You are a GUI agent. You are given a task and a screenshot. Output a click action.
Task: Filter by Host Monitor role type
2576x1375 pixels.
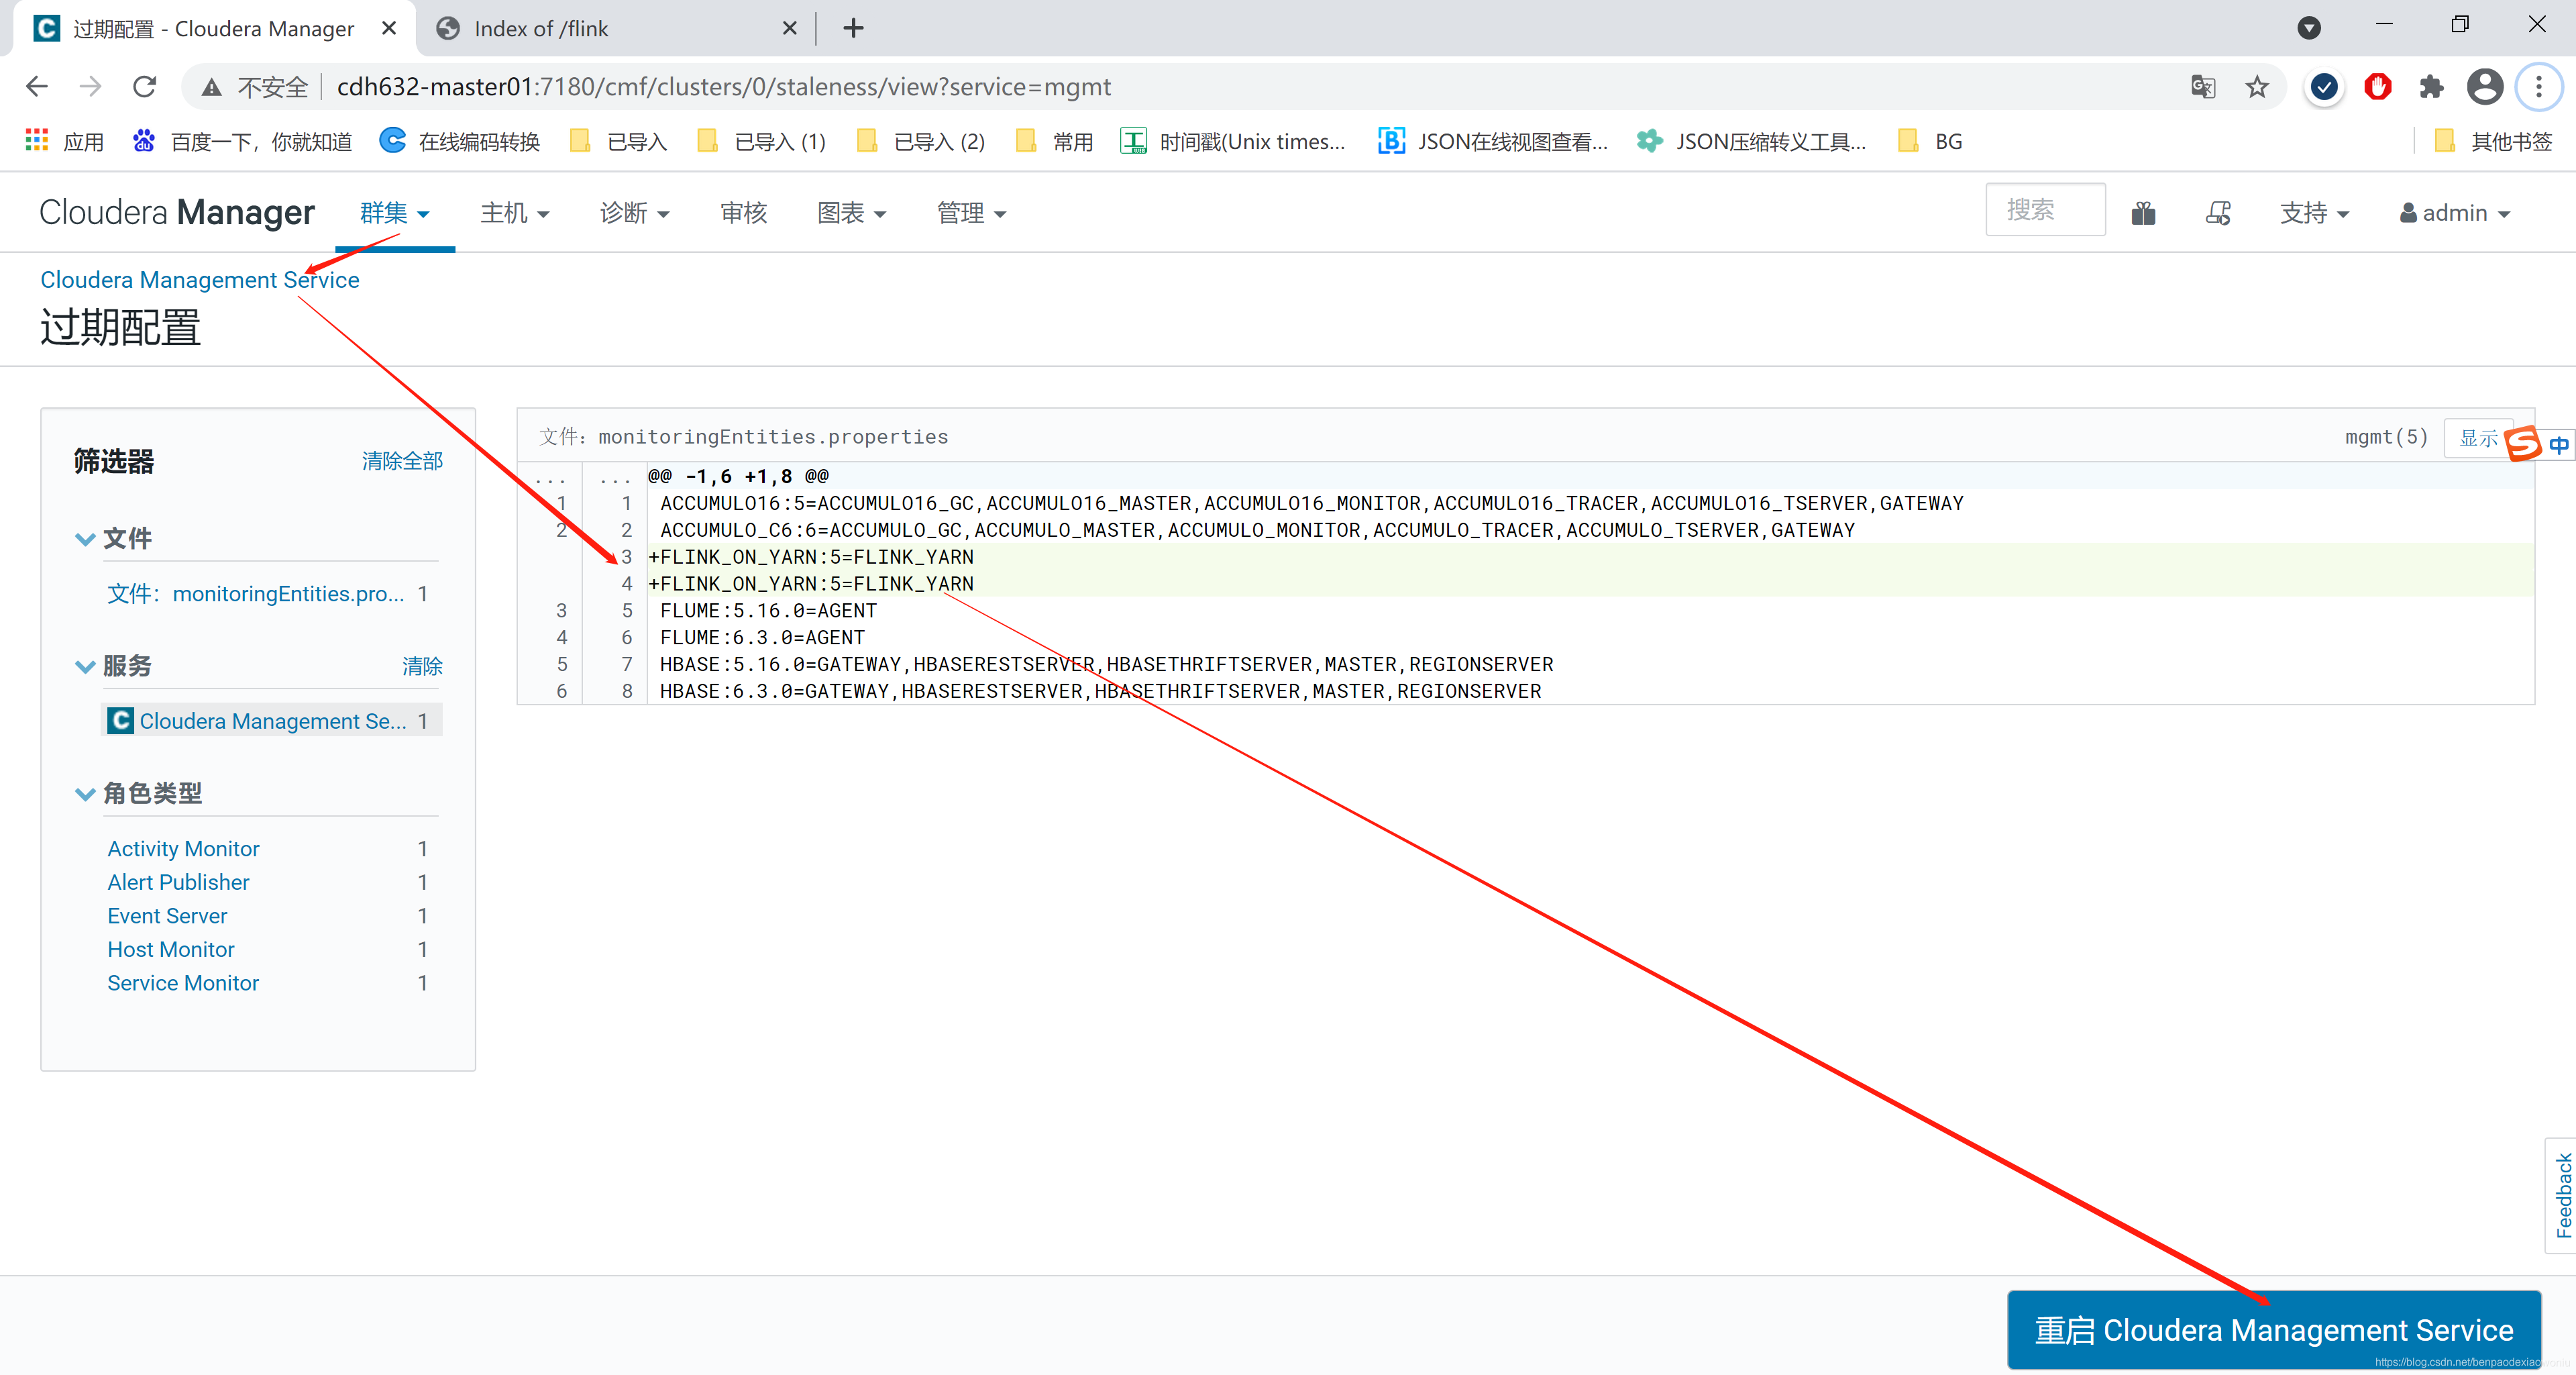pyautogui.click(x=171, y=949)
